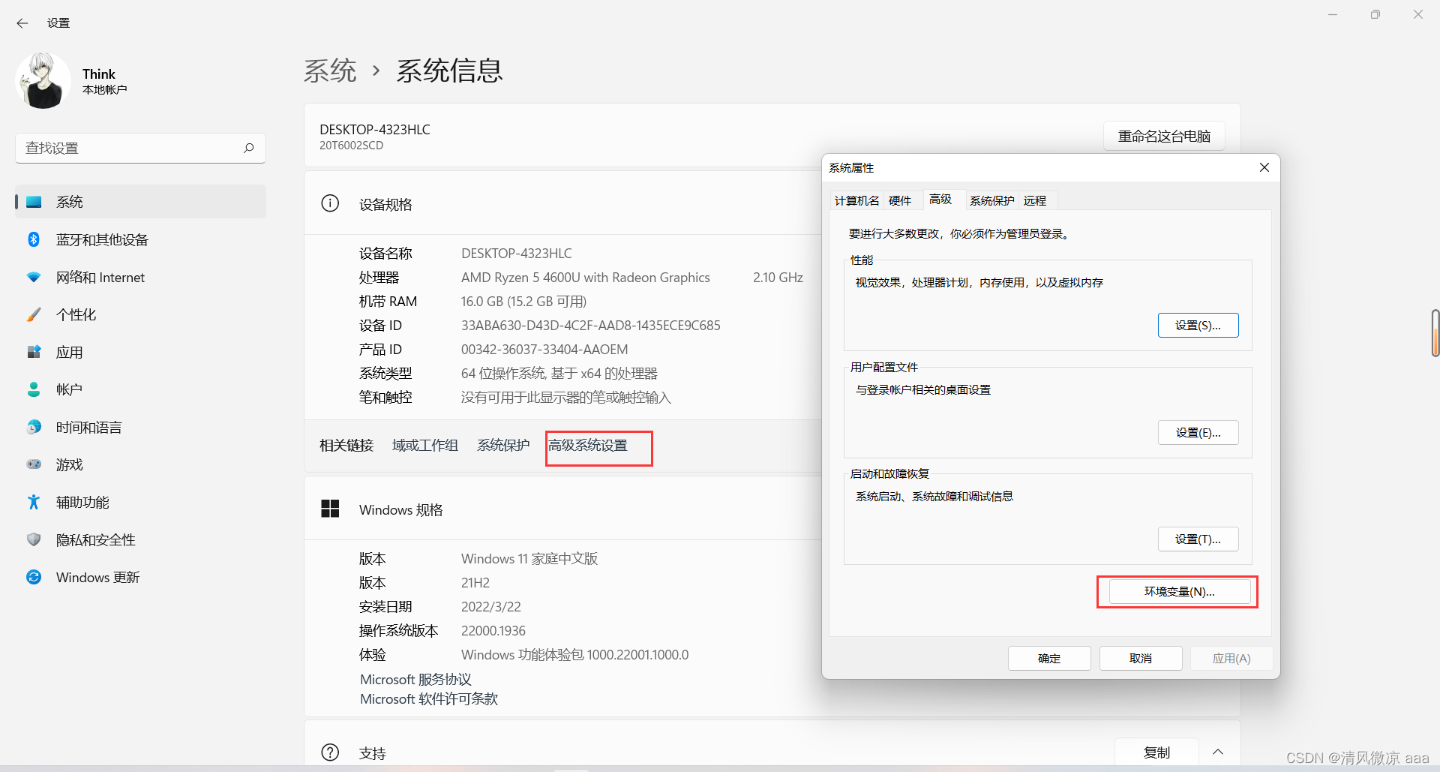Open 网络和 Internet via its Wi-Fi icon
1440x772 pixels.
(x=34, y=277)
